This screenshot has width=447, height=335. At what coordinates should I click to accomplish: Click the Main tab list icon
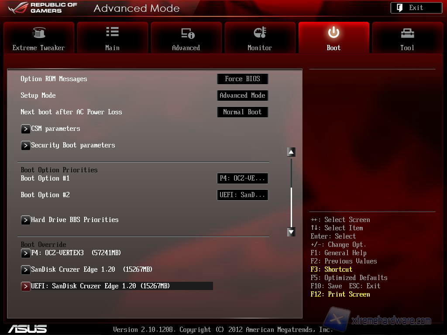pos(112,32)
